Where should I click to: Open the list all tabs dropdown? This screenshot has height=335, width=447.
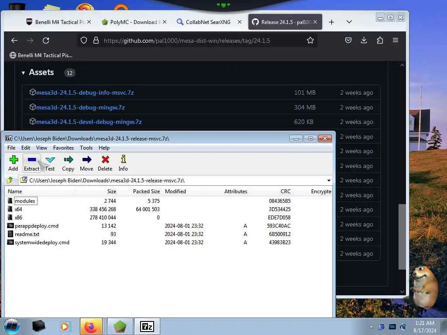click(x=349, y=22)
